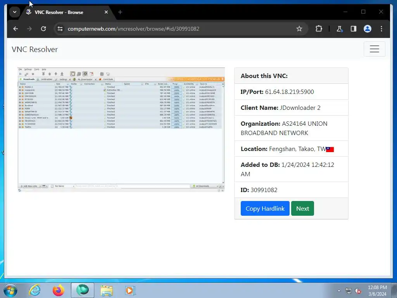Image resolution: width=397 pixels, height=298 pixels.
Task: Open the VNC Resolver home link
Action: 35,49
